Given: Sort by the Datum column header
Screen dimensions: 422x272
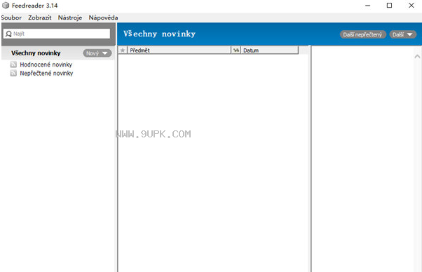Looking at the screenshot, I should 269,50.
